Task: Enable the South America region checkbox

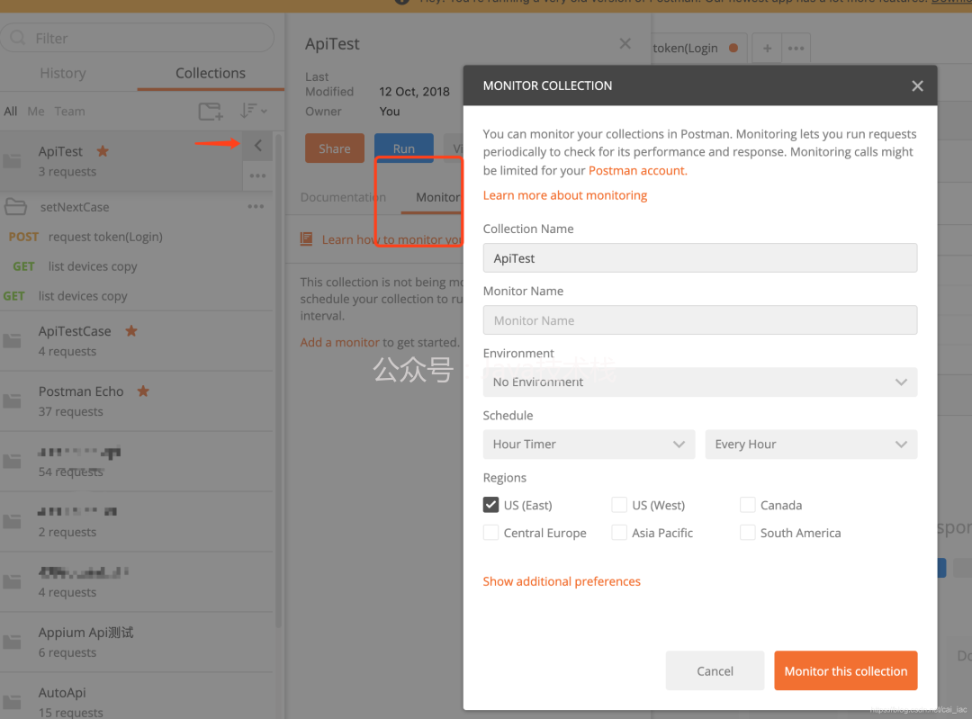Action: [748, 533]
